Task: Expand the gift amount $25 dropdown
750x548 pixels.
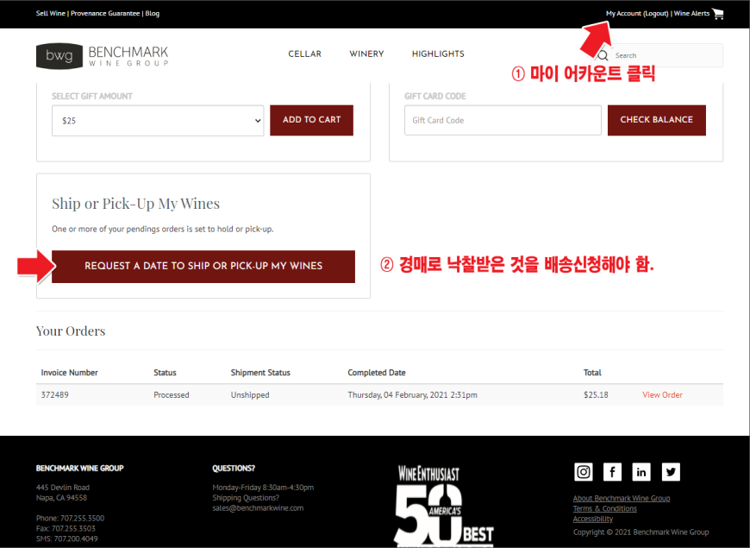Action: [158, 121]
